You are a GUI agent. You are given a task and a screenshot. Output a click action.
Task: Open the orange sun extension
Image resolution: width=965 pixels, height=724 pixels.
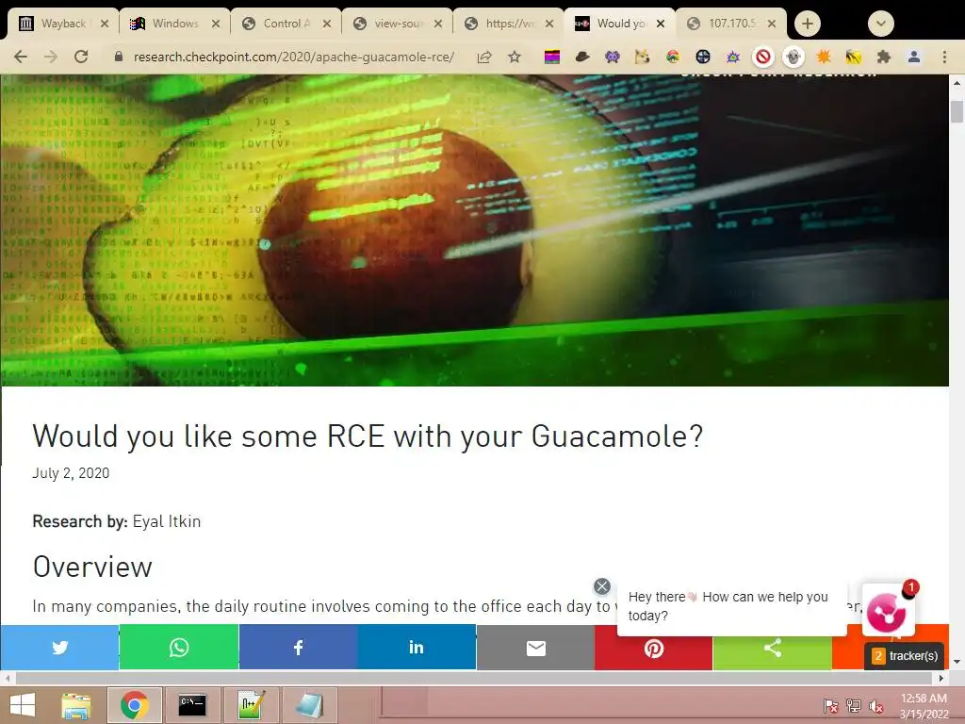coord(824,58)
